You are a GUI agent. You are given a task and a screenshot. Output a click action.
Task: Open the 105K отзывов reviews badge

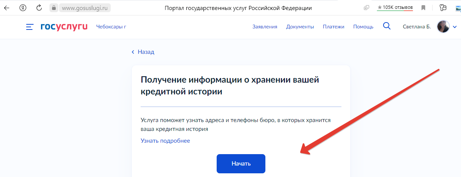point(395,7)
